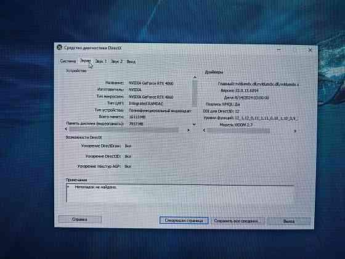This screenshot has width=345, height=259.
Task: Click the Главный driver files text
Action: click(x=267, y=84)
